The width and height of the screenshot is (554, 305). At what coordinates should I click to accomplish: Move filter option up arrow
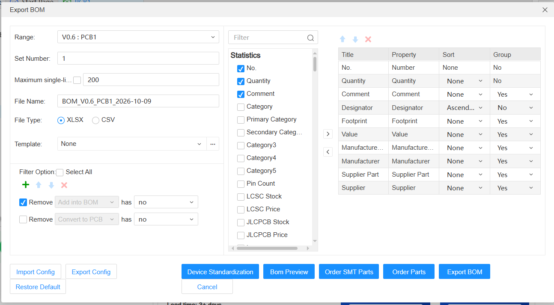[39, 185]
